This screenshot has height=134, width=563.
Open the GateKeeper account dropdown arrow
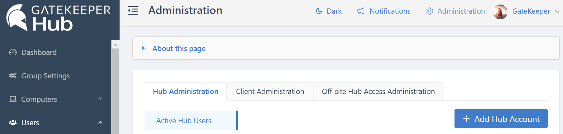tap(557, 12)
